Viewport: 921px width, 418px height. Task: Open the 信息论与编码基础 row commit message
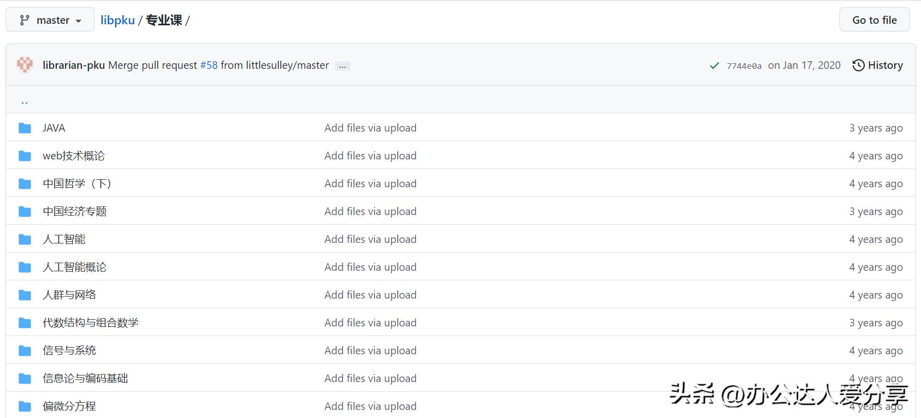pos(370,379)
